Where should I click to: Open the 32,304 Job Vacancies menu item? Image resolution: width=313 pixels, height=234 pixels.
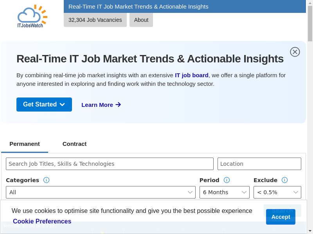(x=95, y=20)
